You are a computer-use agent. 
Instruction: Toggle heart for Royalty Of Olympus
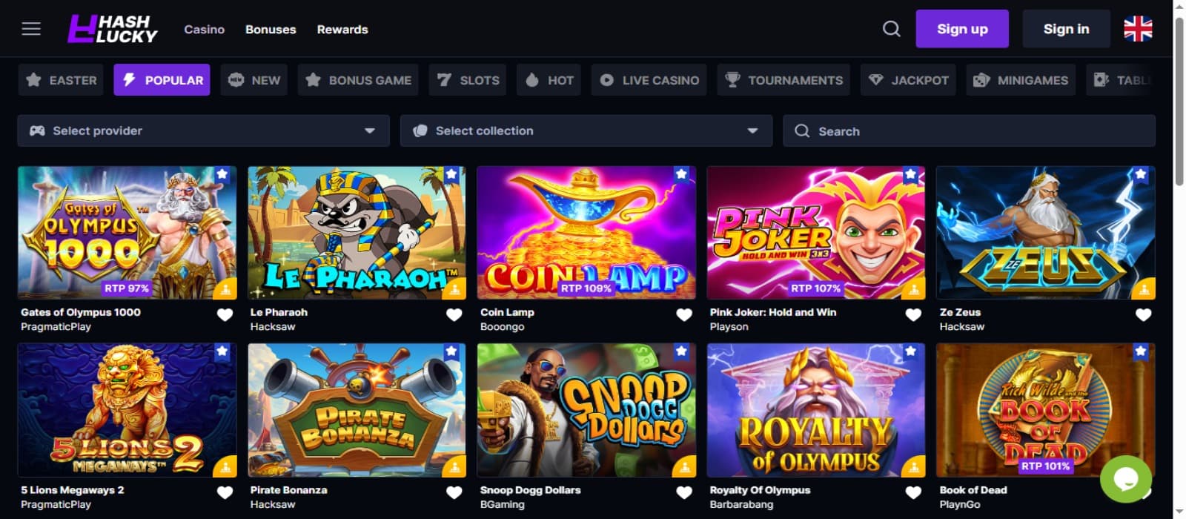913,493
